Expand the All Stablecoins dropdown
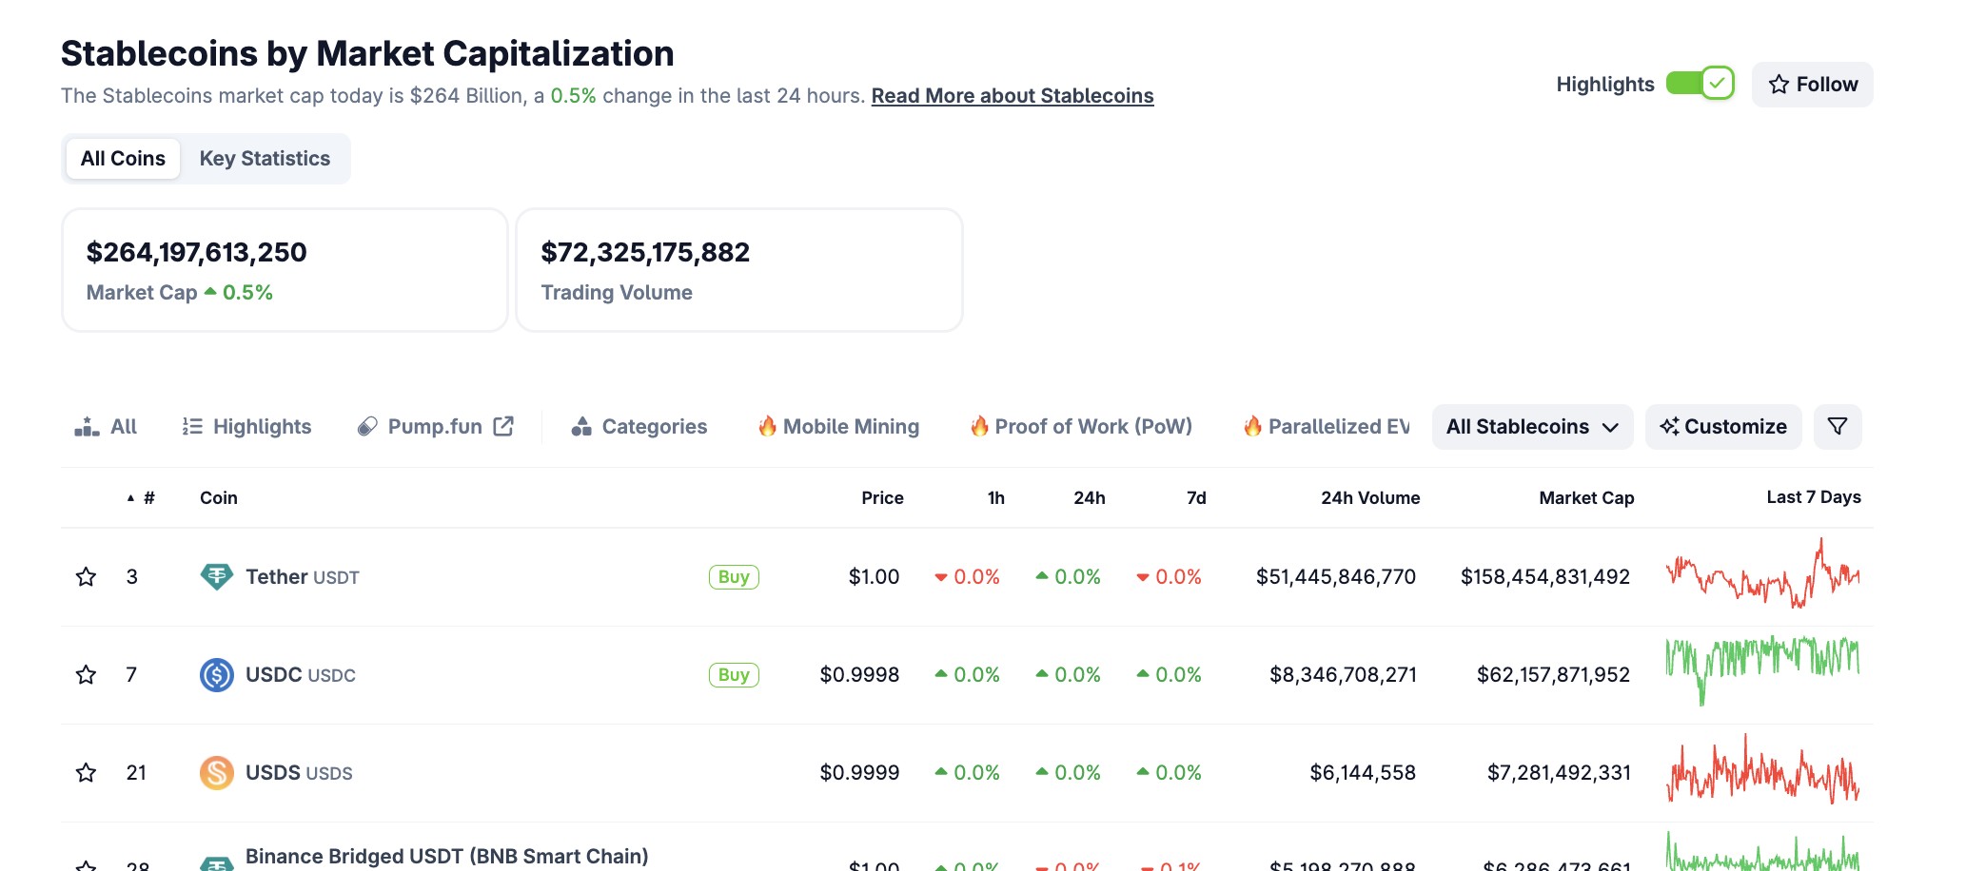Image resolution: width=1966 pixels, height=871 pixels. [1532, 426]
